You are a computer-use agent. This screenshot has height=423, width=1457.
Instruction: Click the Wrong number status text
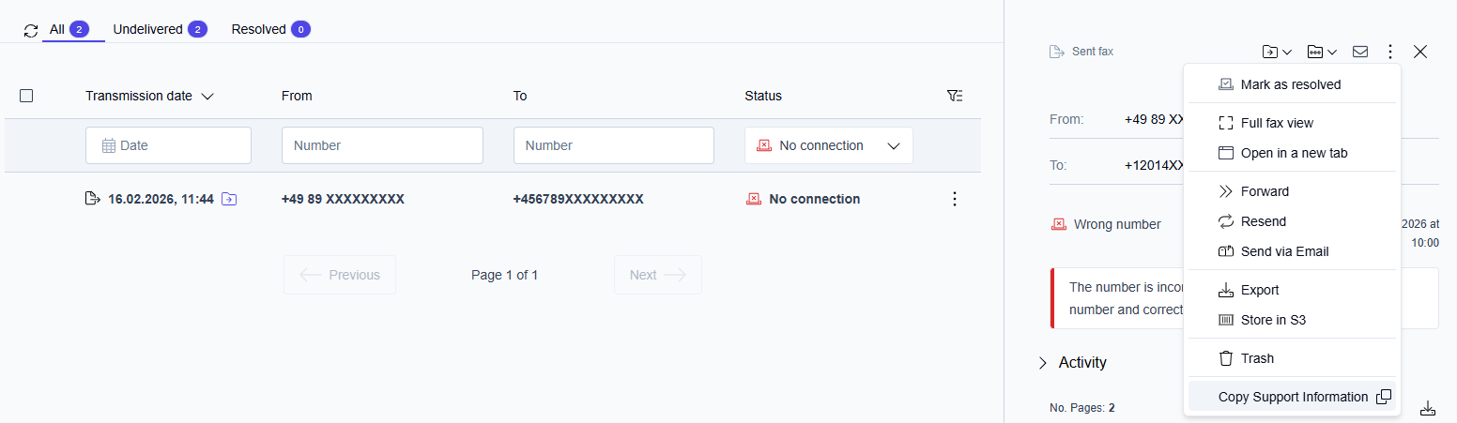click(1117, 224)
